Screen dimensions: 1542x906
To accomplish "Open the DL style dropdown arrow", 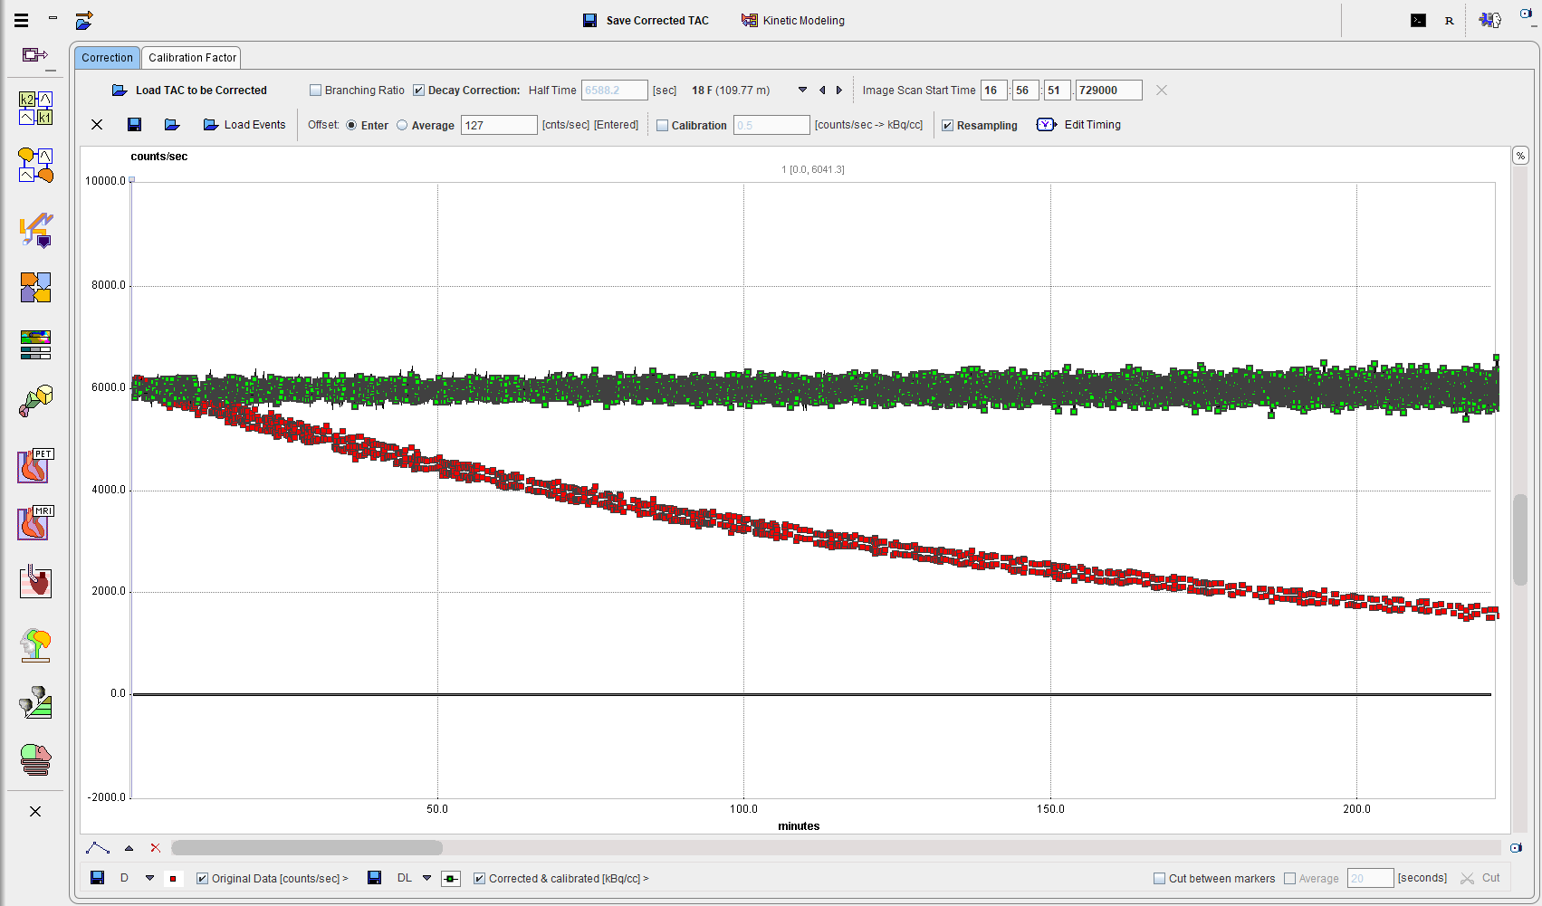I will coord(426,878).
